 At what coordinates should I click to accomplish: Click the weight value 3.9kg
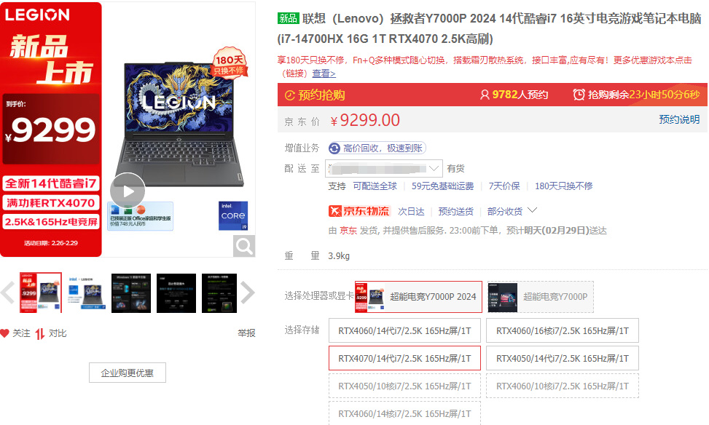tap(339, 256)
